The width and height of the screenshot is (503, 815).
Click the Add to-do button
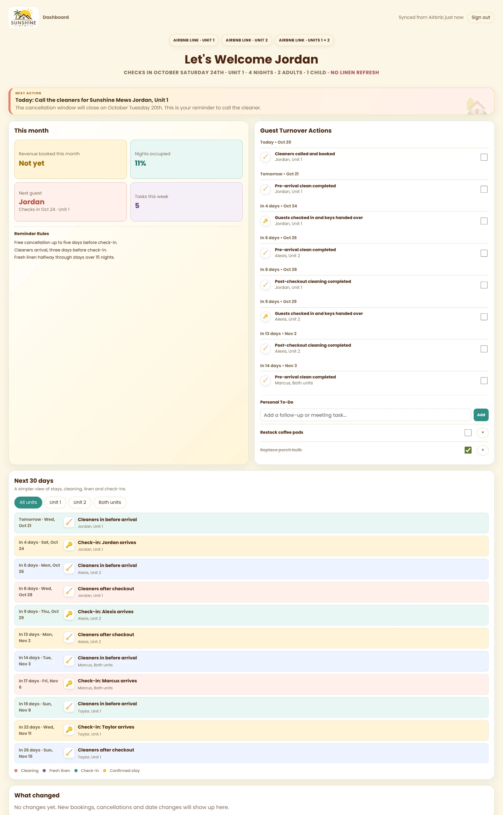481,415
